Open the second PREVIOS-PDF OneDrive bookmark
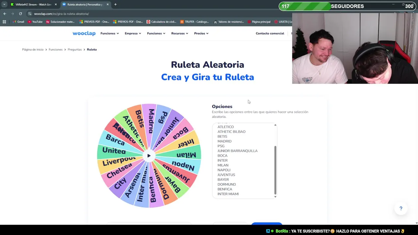This screenshot has height=235, width=418. tap(128, 22)
